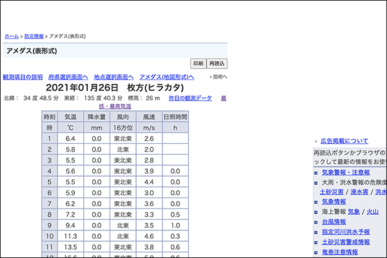
Task: Open 昨日の観測データ link
Action: [190, 98]
